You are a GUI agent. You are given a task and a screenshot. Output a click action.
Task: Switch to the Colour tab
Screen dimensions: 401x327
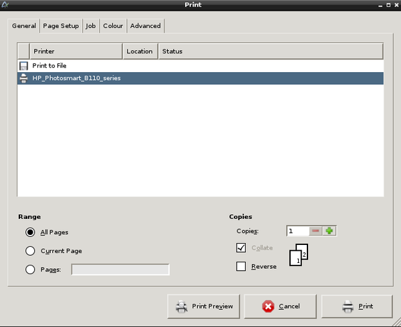click(x=113, y=26)
